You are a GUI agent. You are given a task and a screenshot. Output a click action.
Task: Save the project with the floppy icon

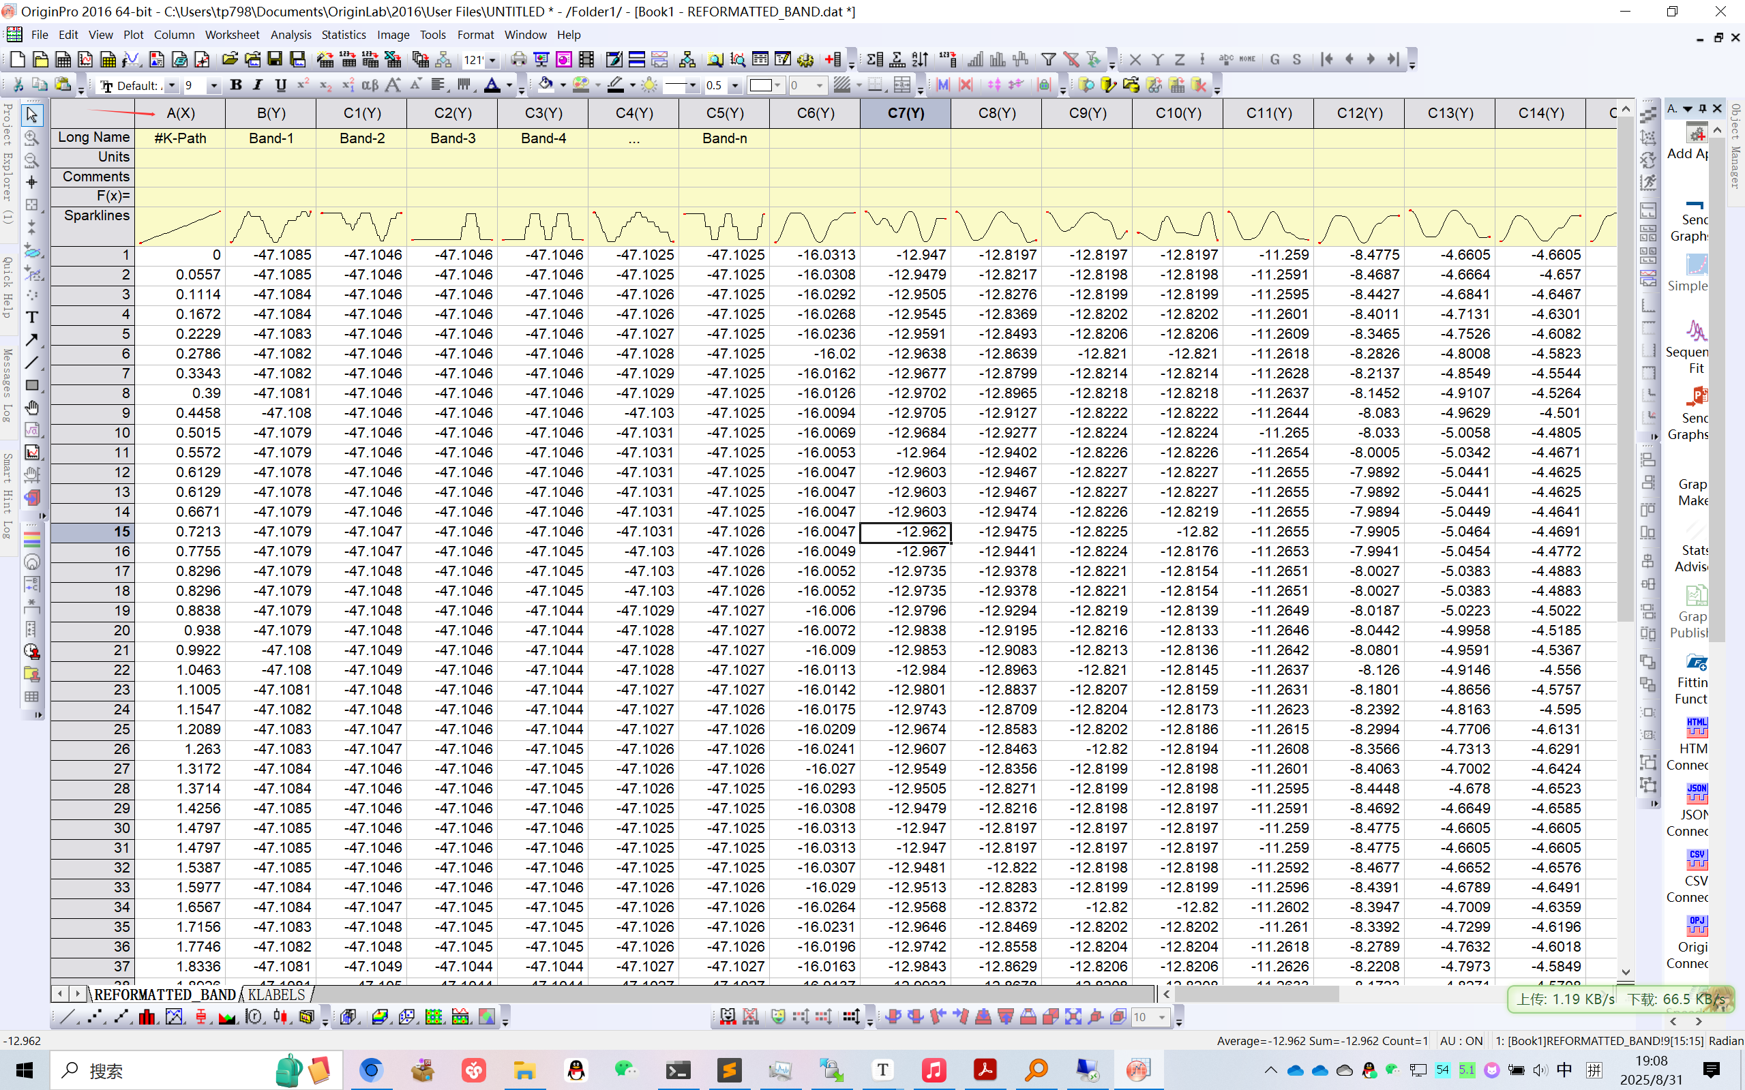click(x=275, y=60)
